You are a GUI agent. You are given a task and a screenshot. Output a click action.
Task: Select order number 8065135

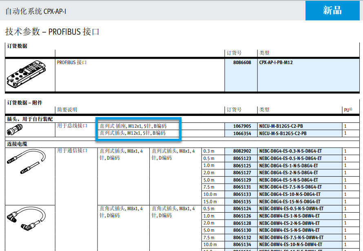pyautogui.click(x=242, y=202)
